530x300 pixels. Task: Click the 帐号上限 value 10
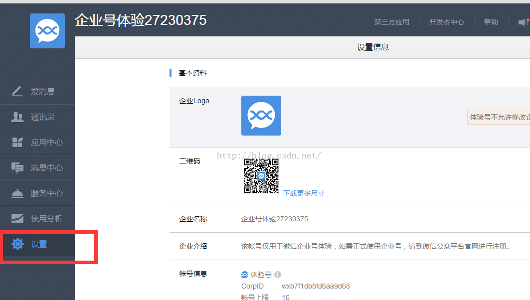click(286, 298)
